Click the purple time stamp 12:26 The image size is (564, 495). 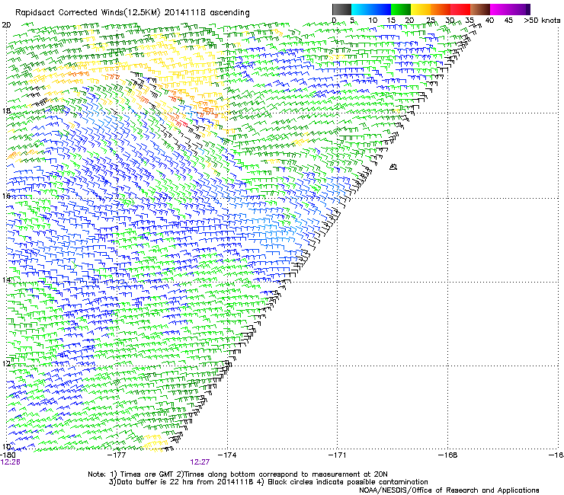coord(11,462)
